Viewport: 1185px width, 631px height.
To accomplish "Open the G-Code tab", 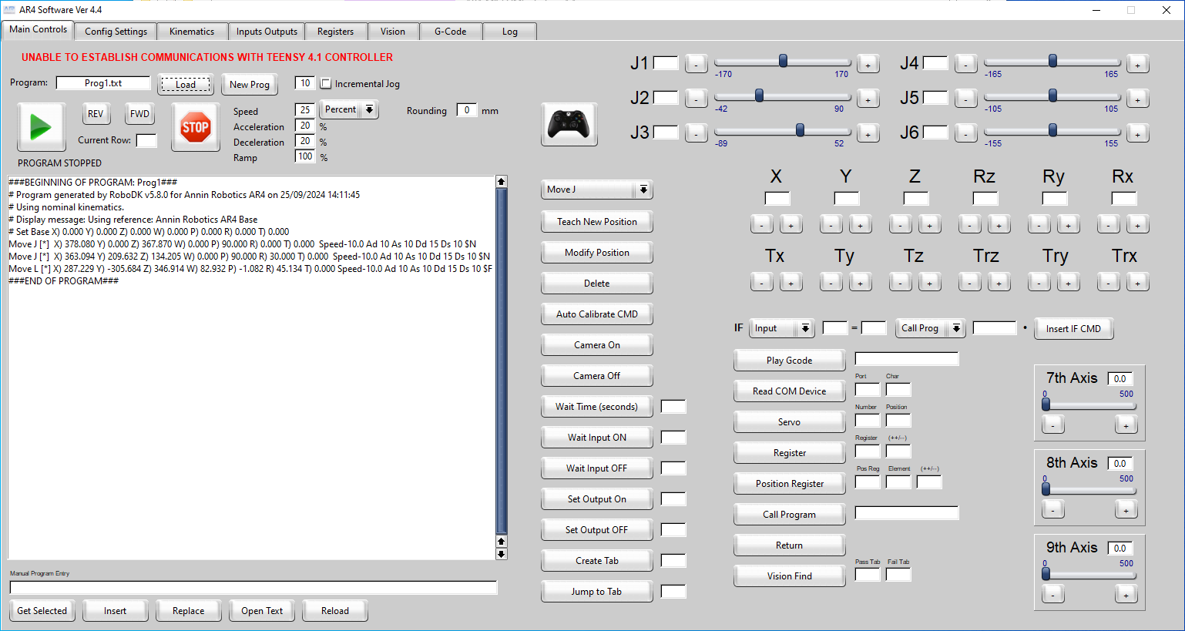I will (x=450, y=32).
